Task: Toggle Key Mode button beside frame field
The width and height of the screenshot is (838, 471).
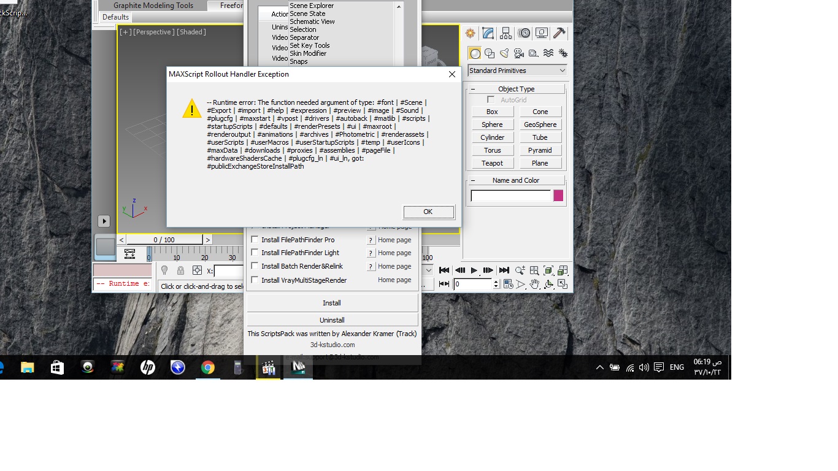Action: pos(444,284)
